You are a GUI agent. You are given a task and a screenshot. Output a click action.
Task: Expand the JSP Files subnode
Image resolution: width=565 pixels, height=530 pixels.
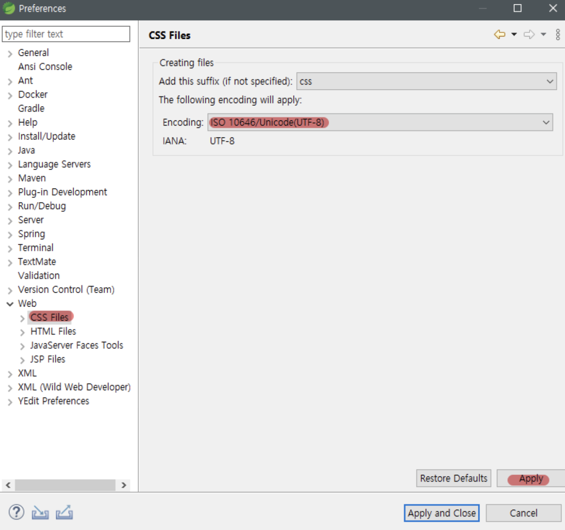23,360
